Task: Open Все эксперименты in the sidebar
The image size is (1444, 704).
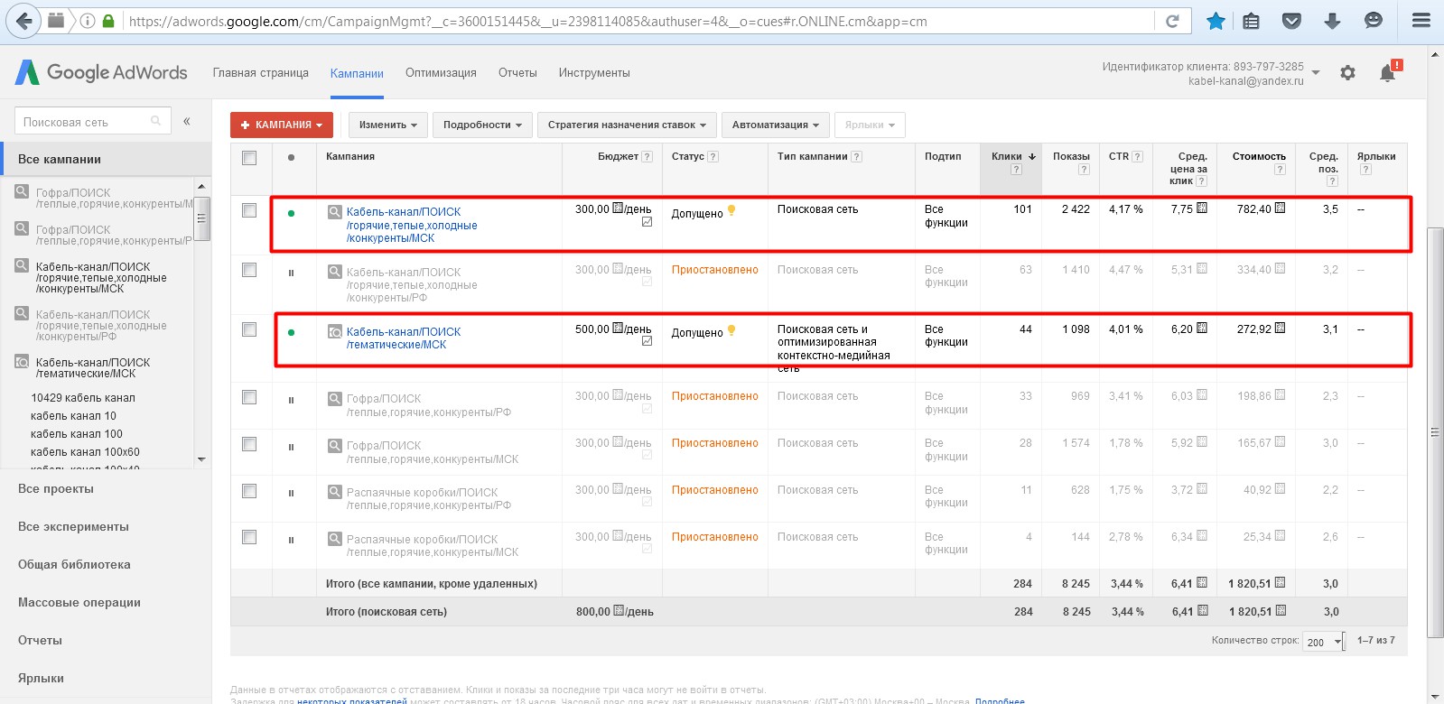Action: 73,527
